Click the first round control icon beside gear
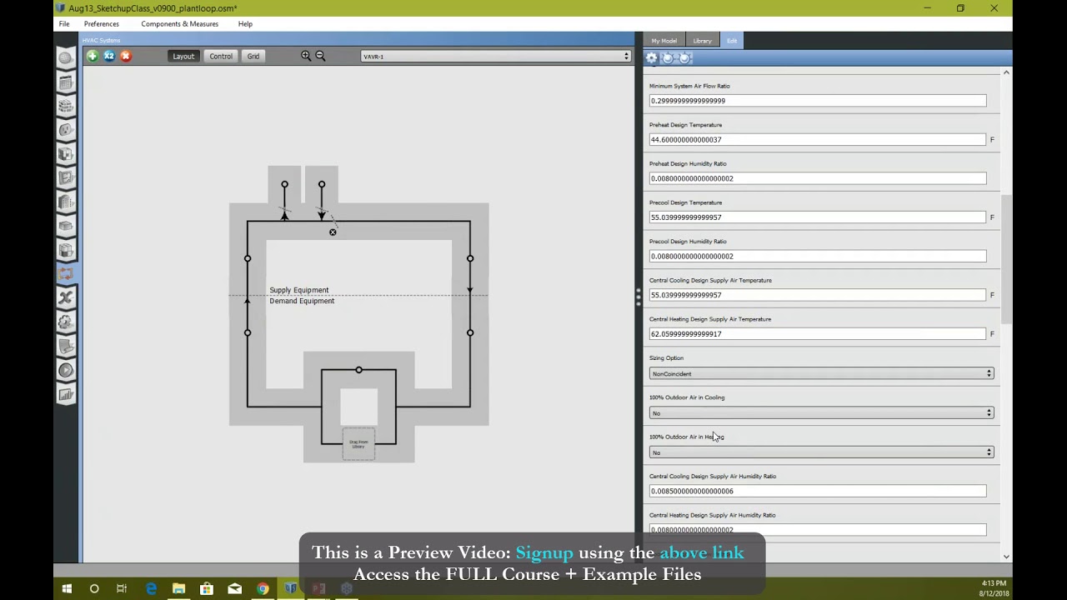Viewport: 1067px width, 600px height. coord(669,57)
